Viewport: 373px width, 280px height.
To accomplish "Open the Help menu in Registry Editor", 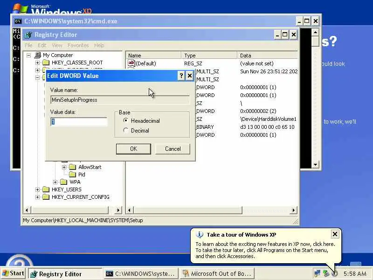I will tap(99, 45).
